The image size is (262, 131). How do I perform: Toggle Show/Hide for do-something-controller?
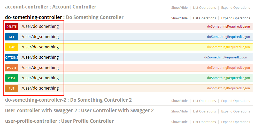[179, 18]
